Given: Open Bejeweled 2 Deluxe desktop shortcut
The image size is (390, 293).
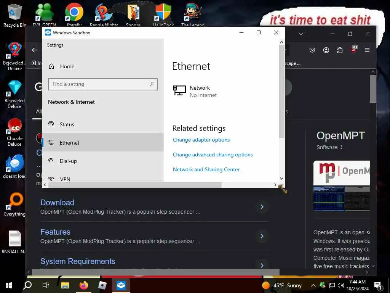Looking at the screenshot, I should pyautogui.click(x=14, y=56).
